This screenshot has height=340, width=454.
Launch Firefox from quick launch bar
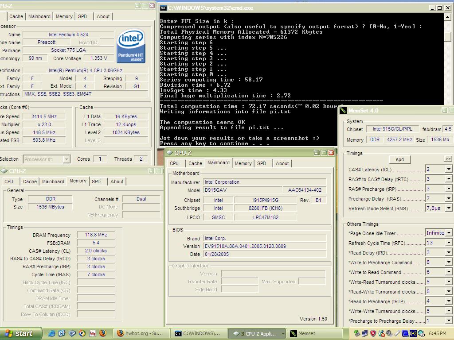(x=103, y=333)
